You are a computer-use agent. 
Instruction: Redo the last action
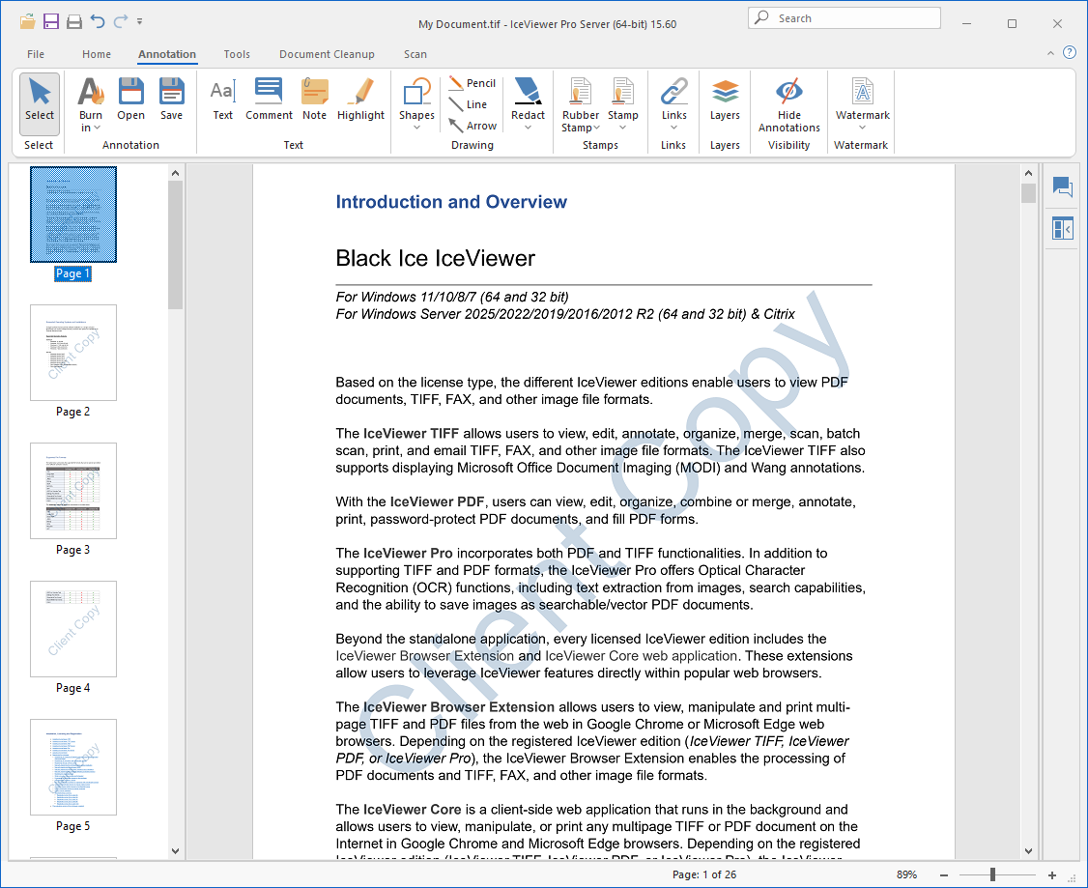(x=121, y=22)
